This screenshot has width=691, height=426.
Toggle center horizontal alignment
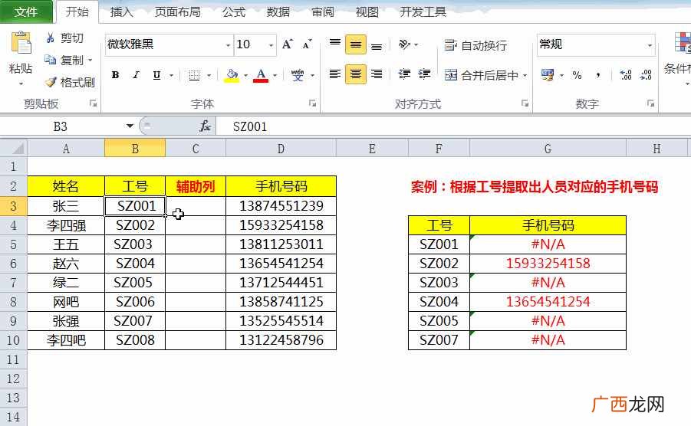coord(356,74)
